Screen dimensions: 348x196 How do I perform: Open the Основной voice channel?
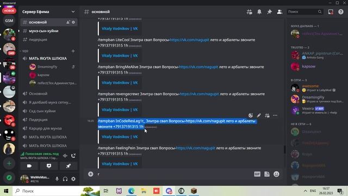49,94
